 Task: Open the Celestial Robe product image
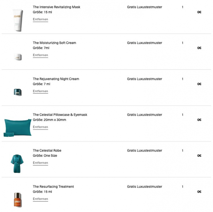[x=18, y=163]
